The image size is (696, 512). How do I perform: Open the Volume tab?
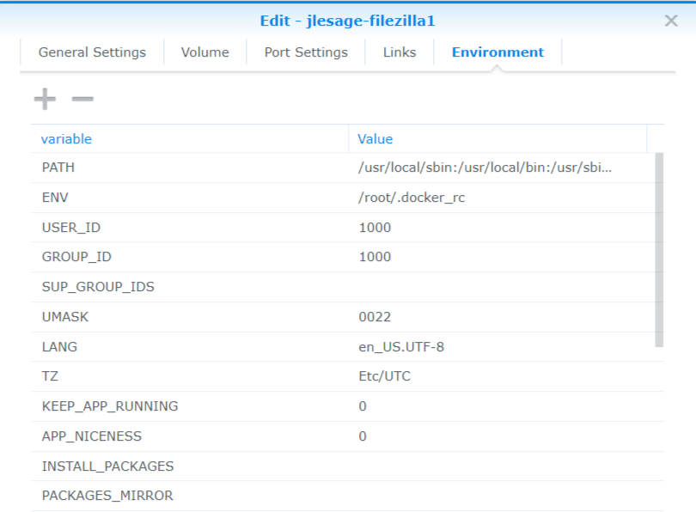point(205,52)
